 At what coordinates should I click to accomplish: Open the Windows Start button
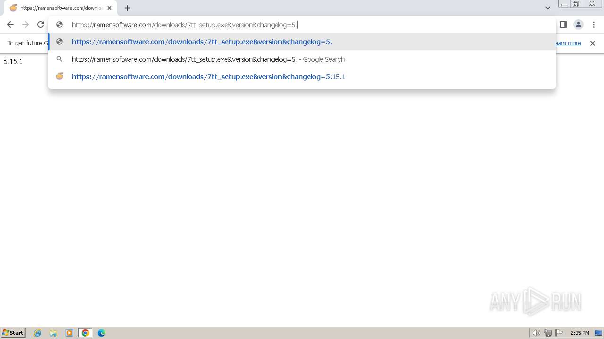(x=13, y=333)
